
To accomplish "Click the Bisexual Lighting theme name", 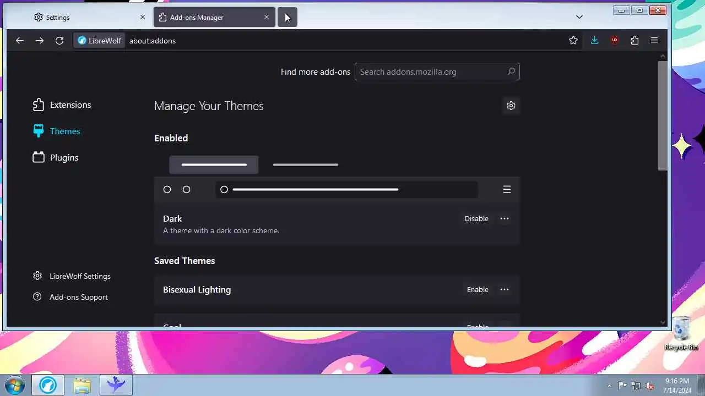I will [x=197, y=289].
